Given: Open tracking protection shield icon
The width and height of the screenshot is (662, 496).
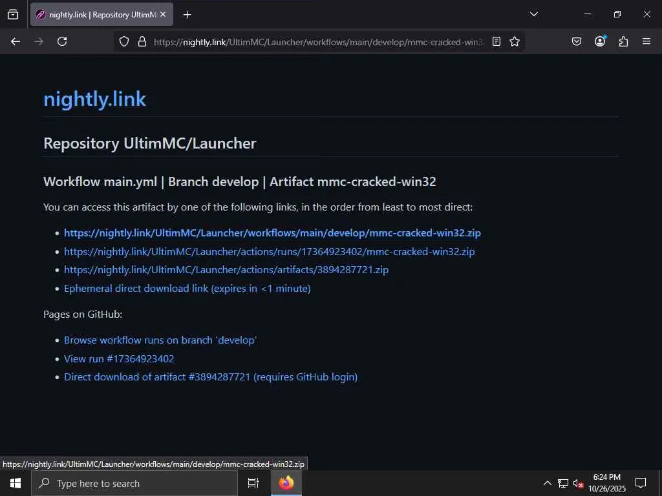Looking at the screenshot, I should coord(123,41).
